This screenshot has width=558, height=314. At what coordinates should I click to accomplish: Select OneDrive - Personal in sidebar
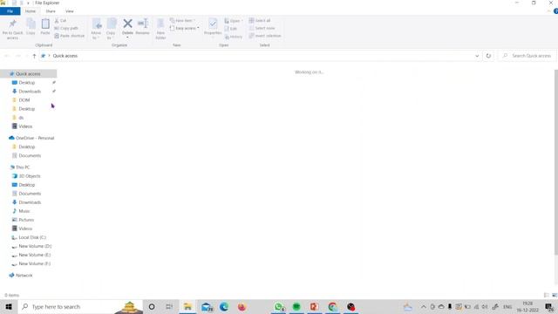[35, 138]
